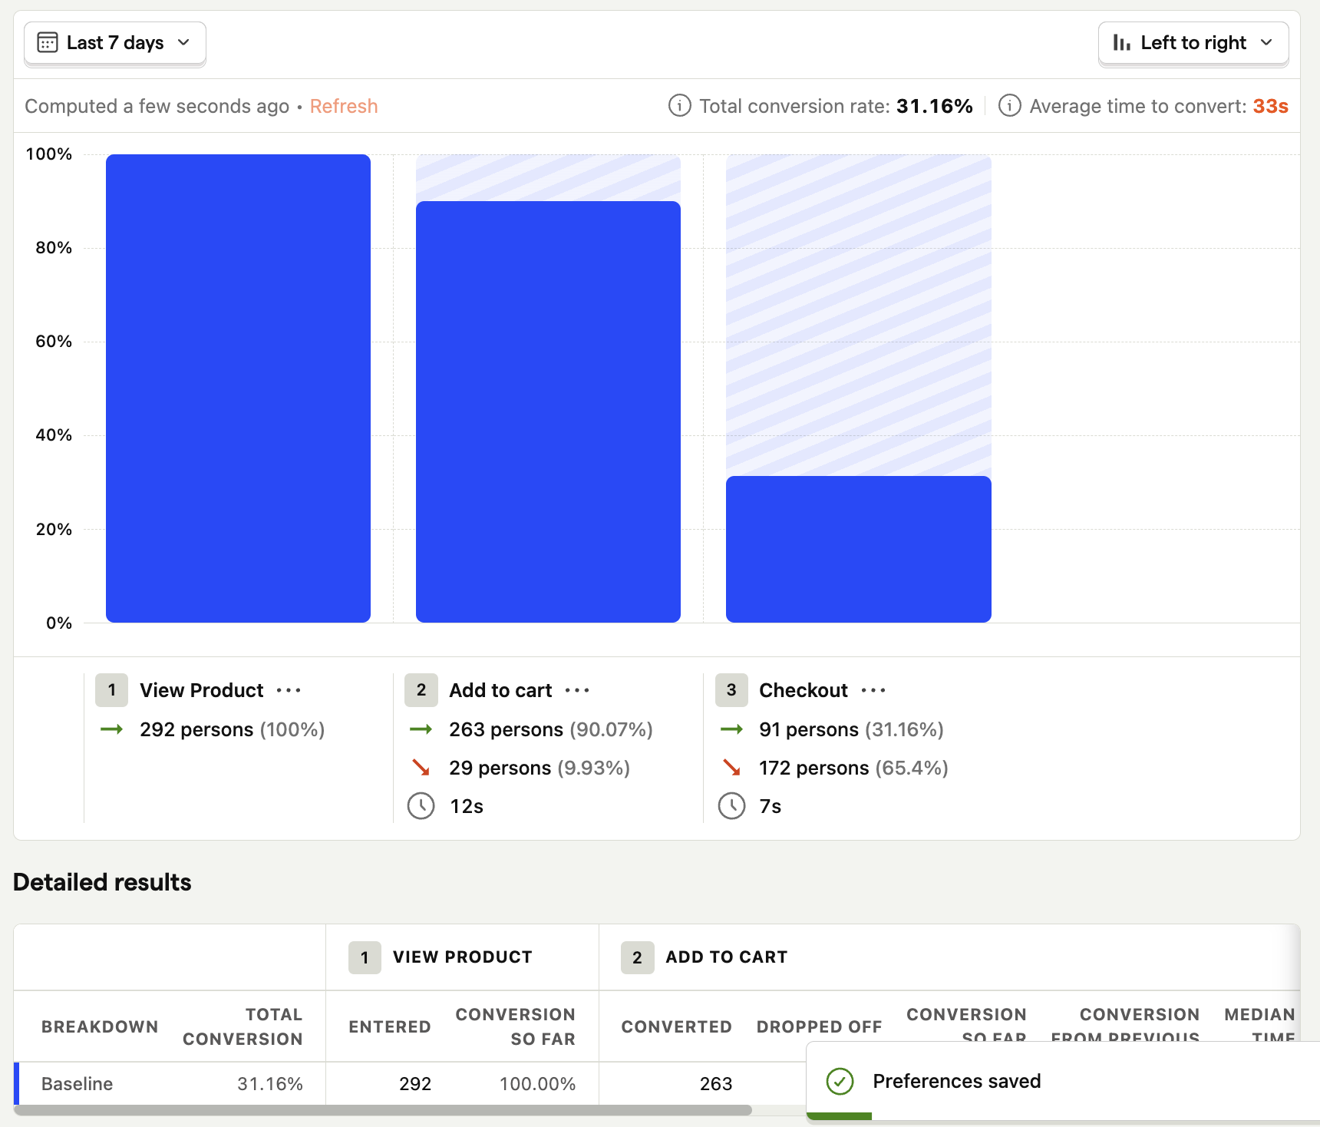Click CONVERSION SO FAR header under View Product
Viewport: 1320px width, 1127px height.
click(x=516, y=1027)
